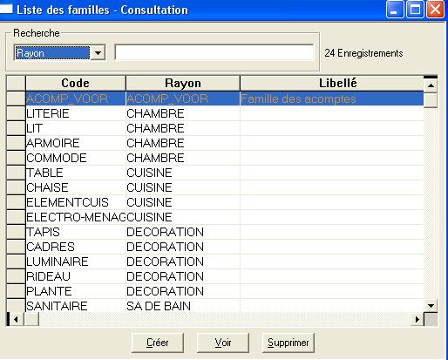Click the Voir button
Image resolution: width=448 pixels, height=360 pixels.
[223, 343]
